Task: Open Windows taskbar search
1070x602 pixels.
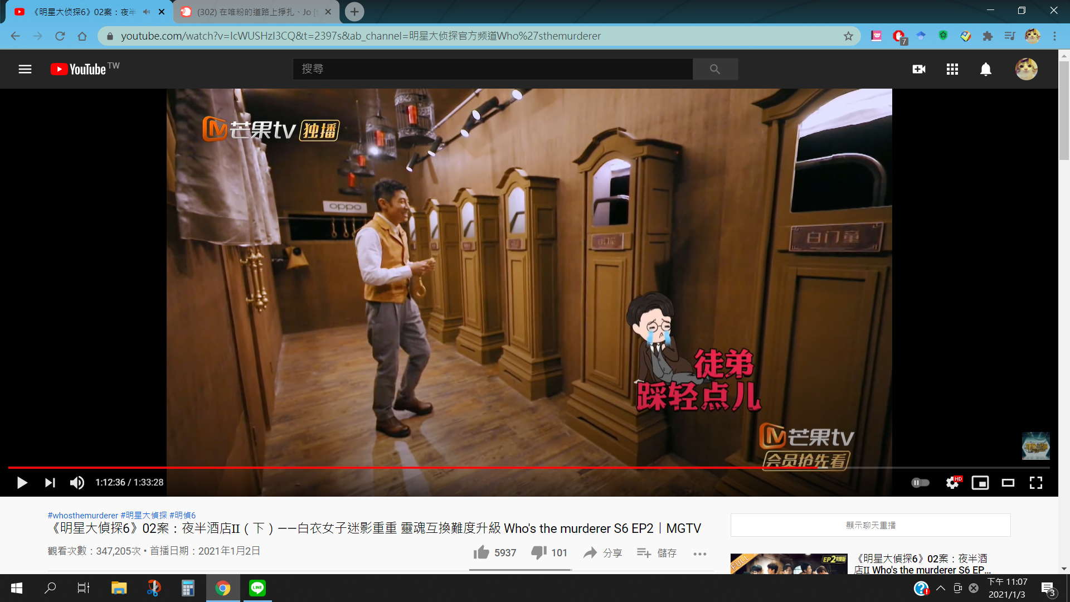Action: (x=50, y=588)
